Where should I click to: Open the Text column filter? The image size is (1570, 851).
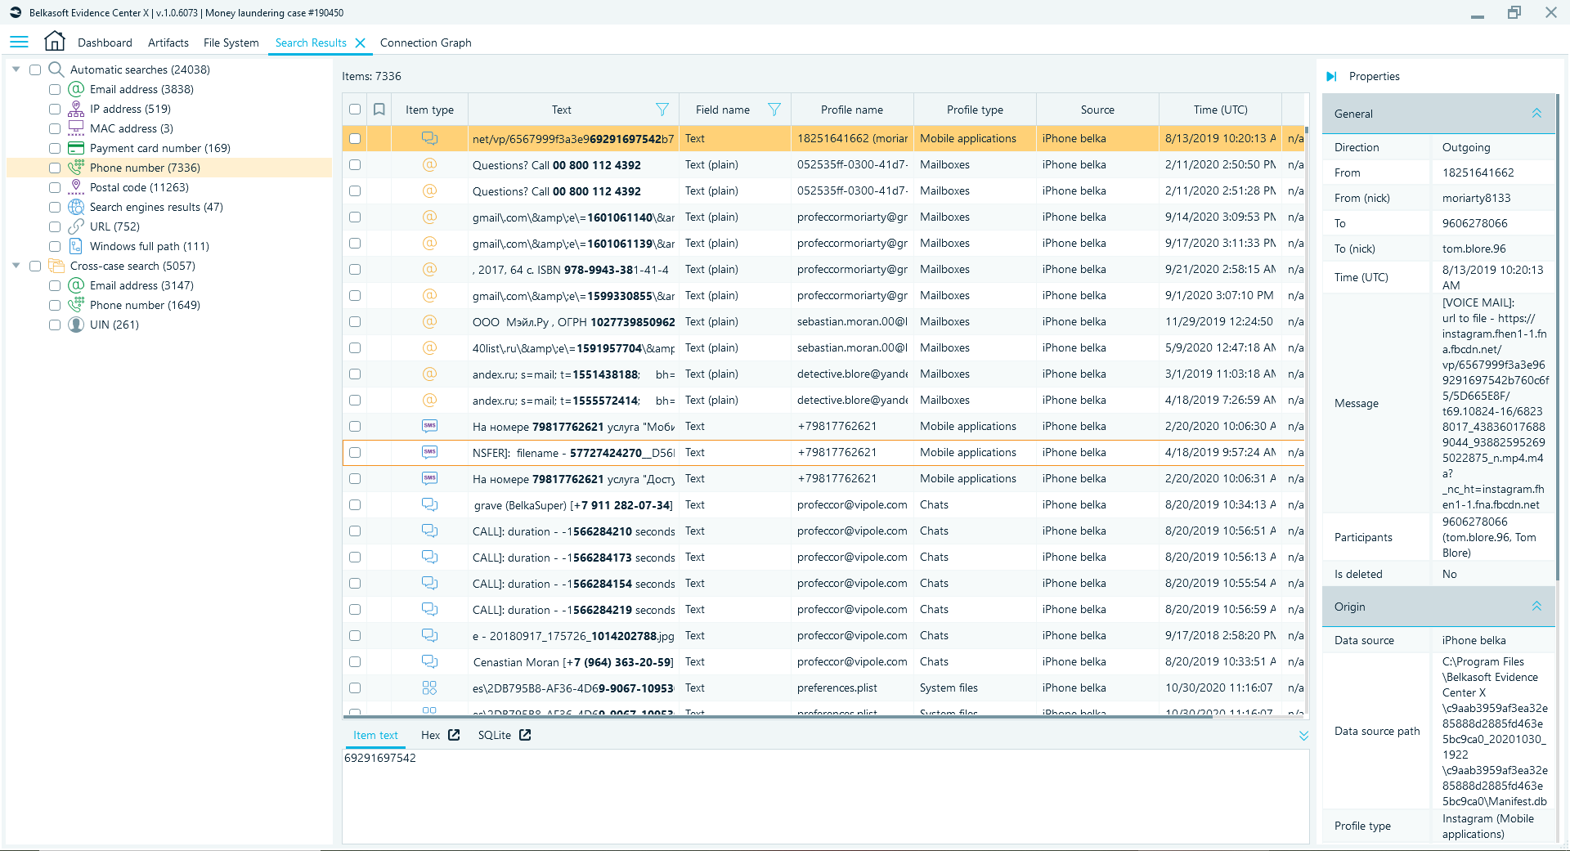coord(662,110)
